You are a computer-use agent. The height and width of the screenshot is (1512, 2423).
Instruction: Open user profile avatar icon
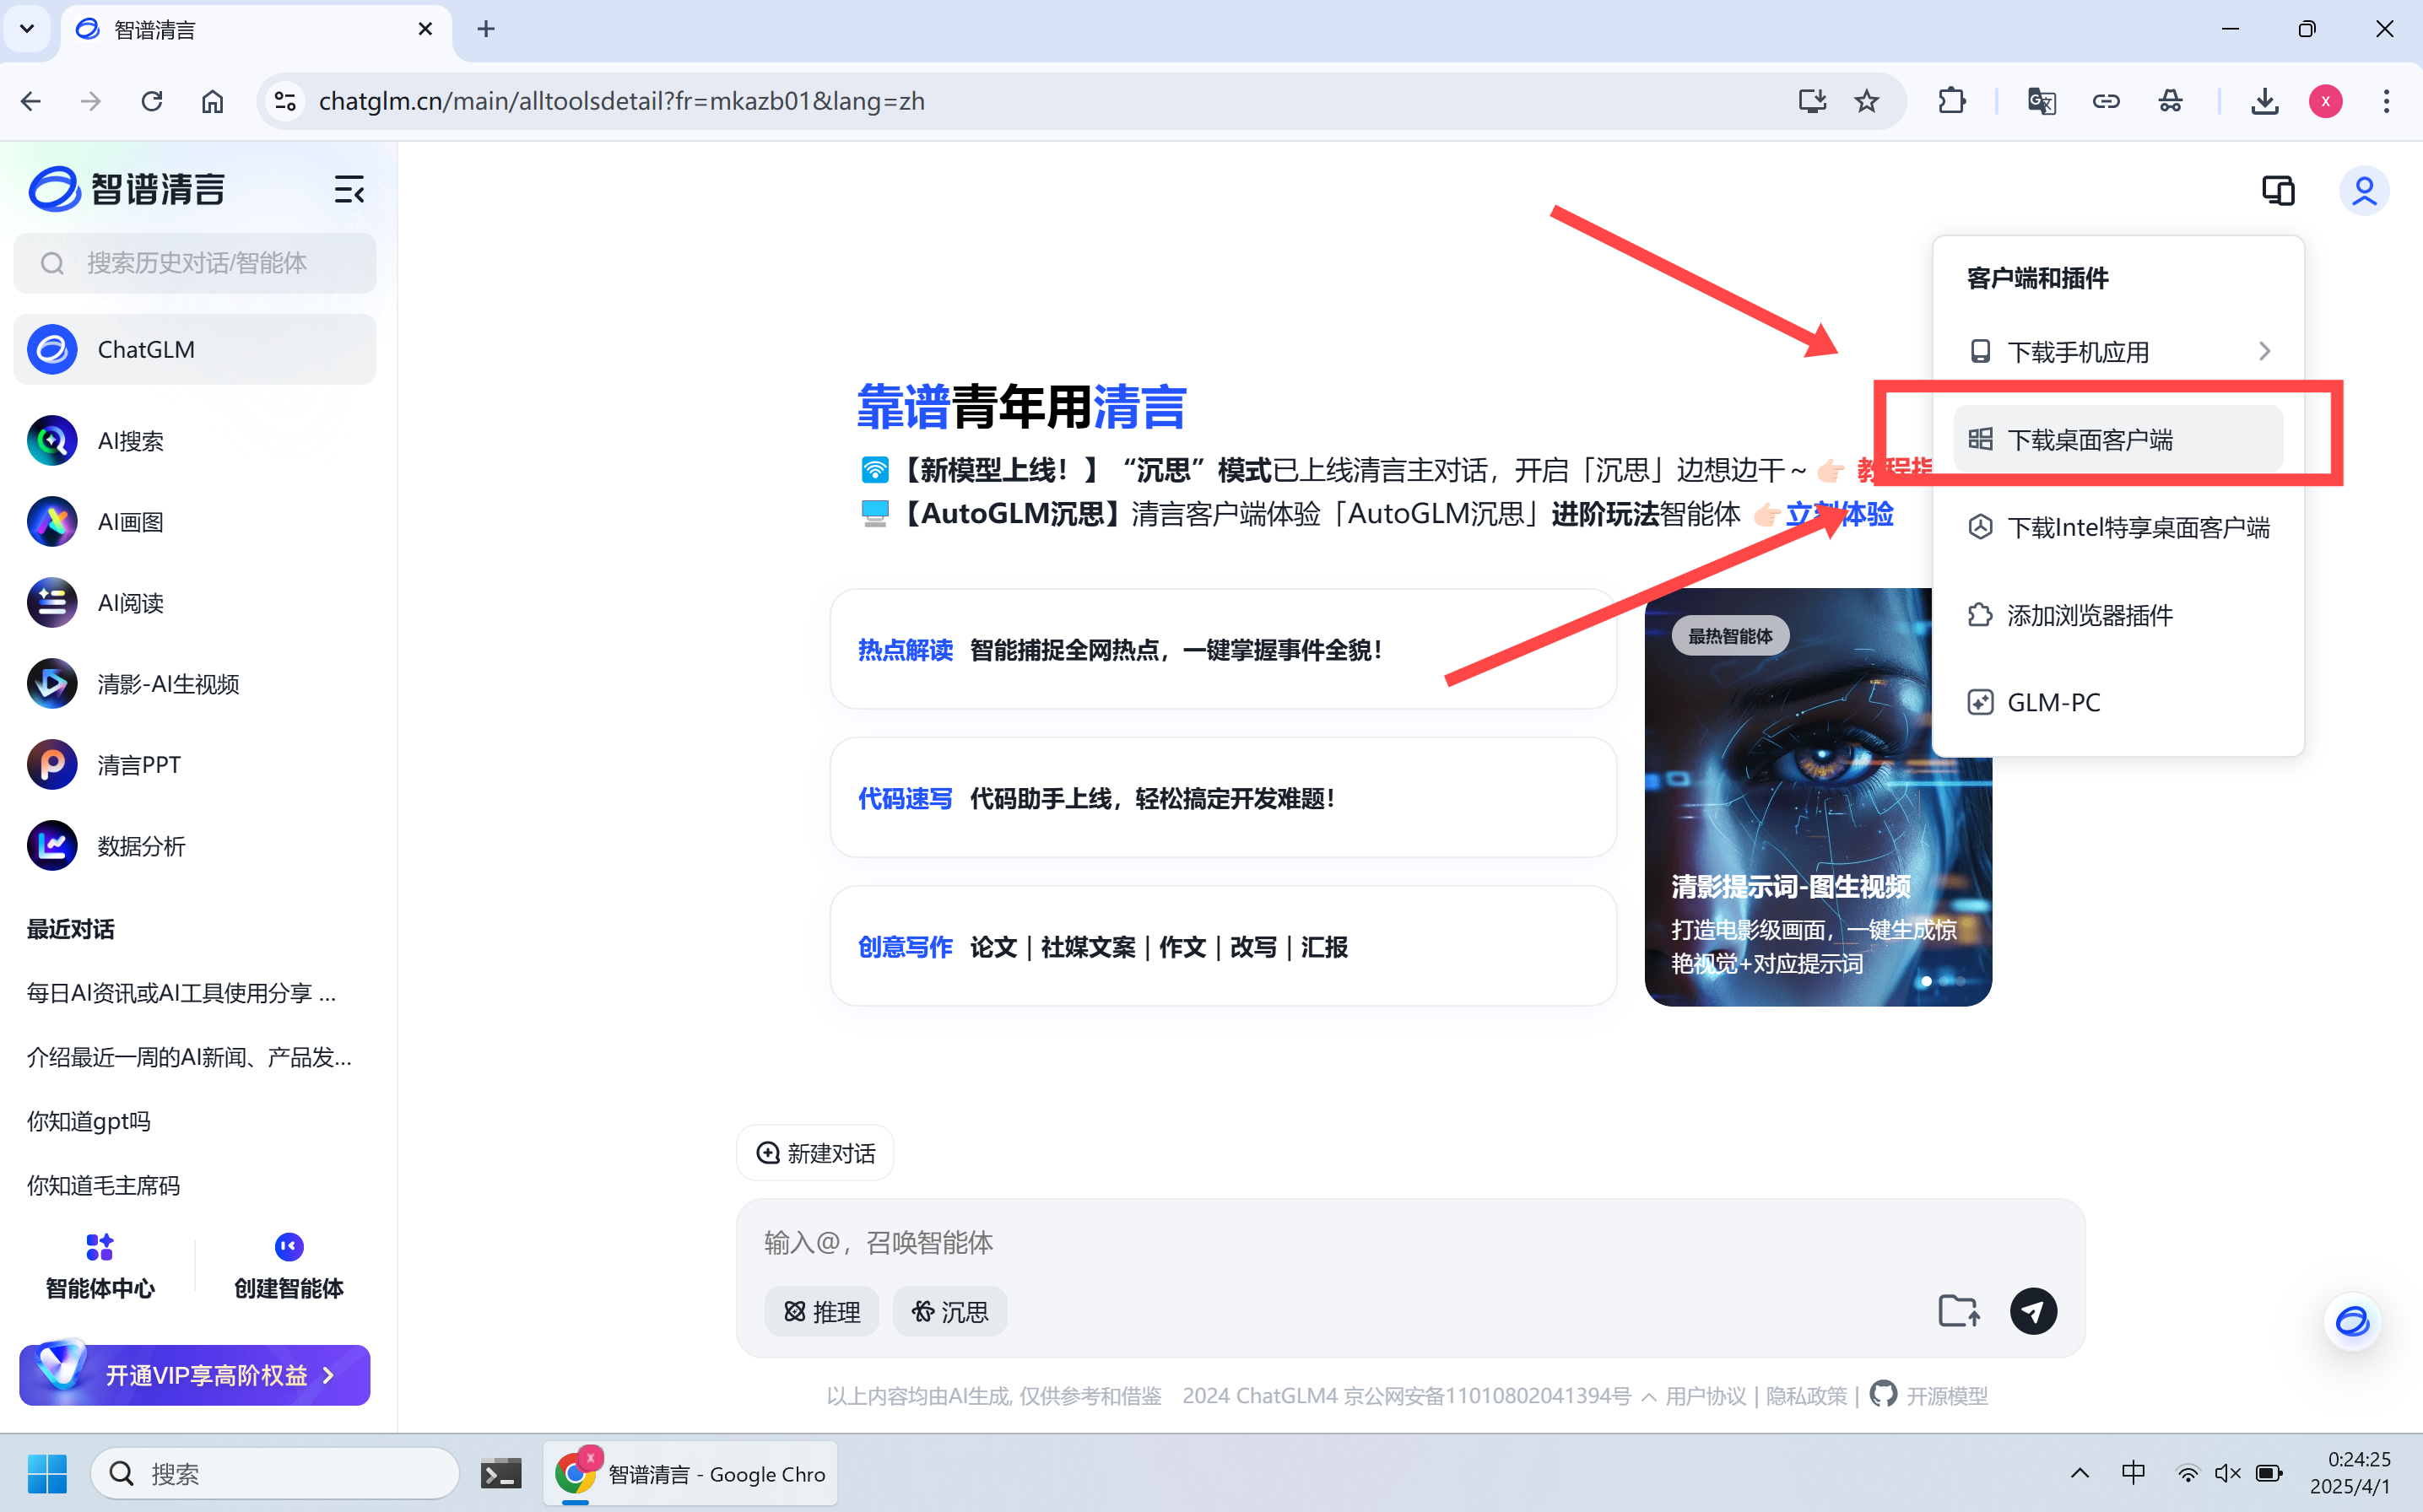point(2363,191)
